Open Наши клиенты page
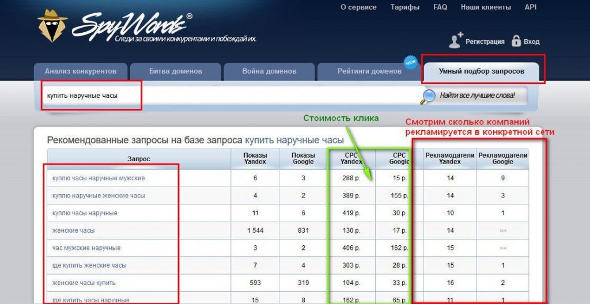This screenshot has width=590, height=304. (486, 7)
